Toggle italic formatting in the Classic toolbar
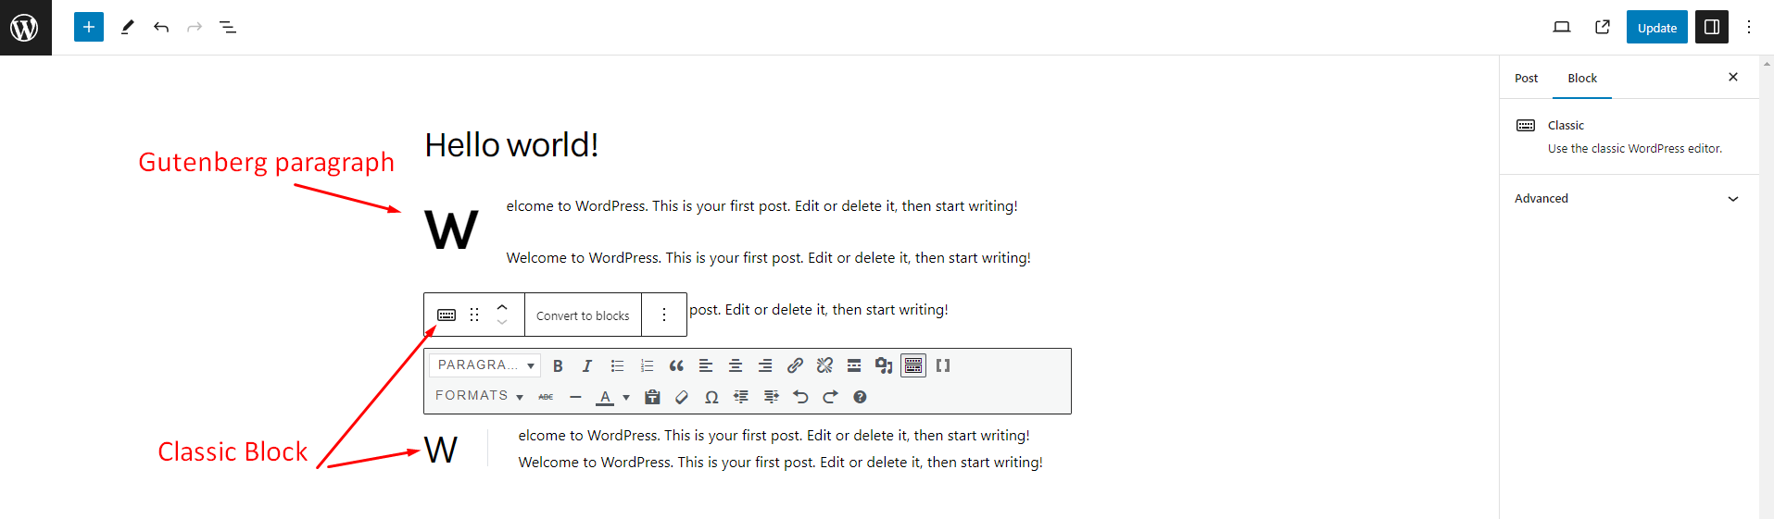The height and width of the screenshot is (519, 1774). click(x=587, y=365)
